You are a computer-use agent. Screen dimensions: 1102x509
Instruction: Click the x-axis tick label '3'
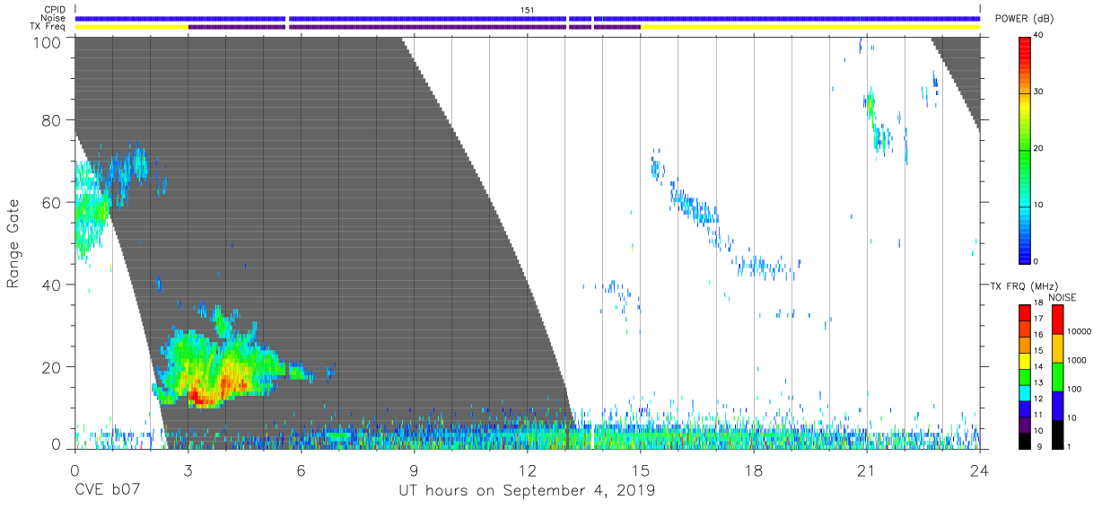(x=188, y=470)
